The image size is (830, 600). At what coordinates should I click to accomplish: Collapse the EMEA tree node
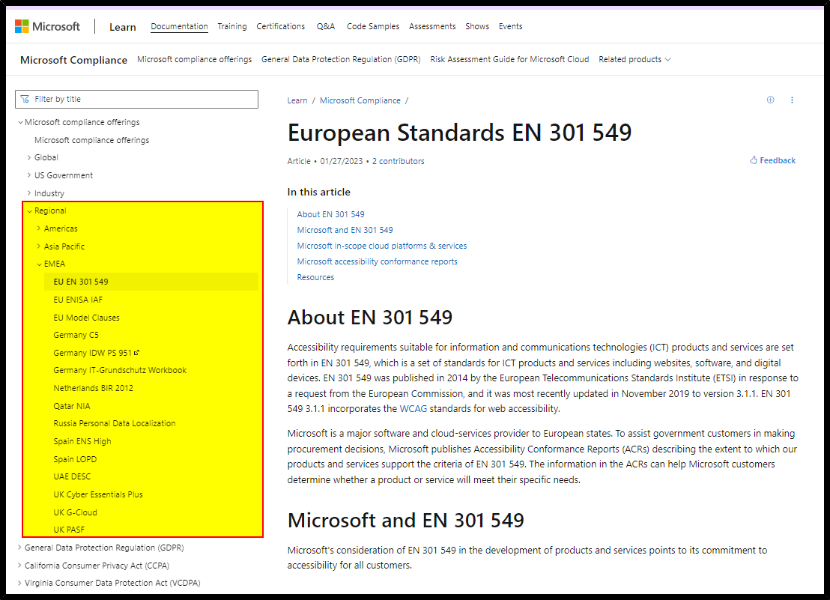pyautogui.click(x=51, y=264)
